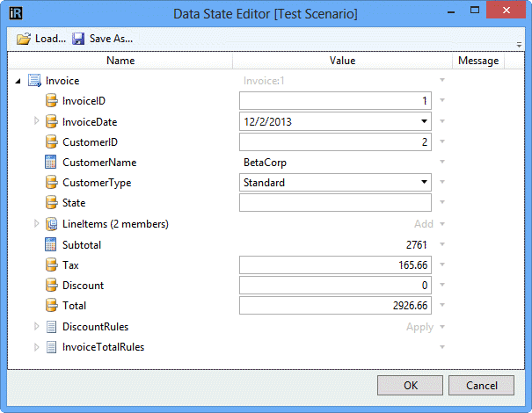Click Apply link for DiscountRules
This screenshot has width=532, height=413.
pyautogui.click(x=419, y=327)
